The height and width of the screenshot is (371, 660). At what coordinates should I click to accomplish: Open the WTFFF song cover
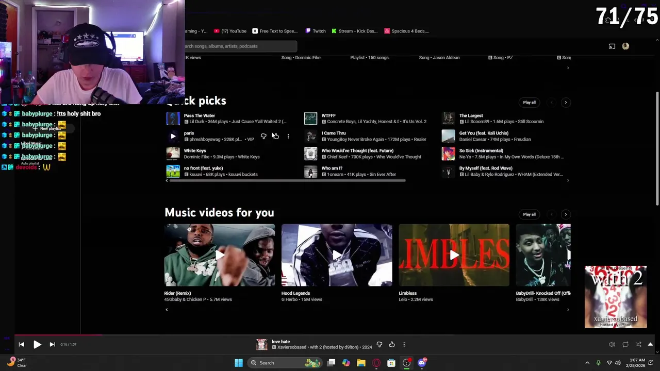(x=310, y=119)
